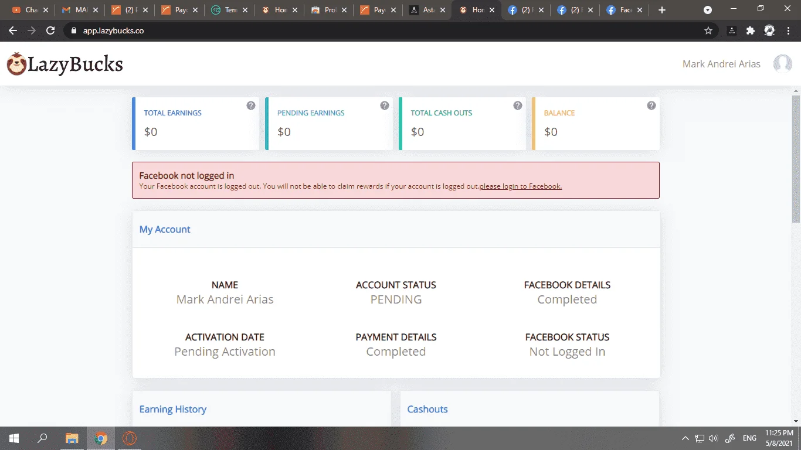Screen dimensions: 801x450
Task: Open the Windows Start menu
Action: 14,438
